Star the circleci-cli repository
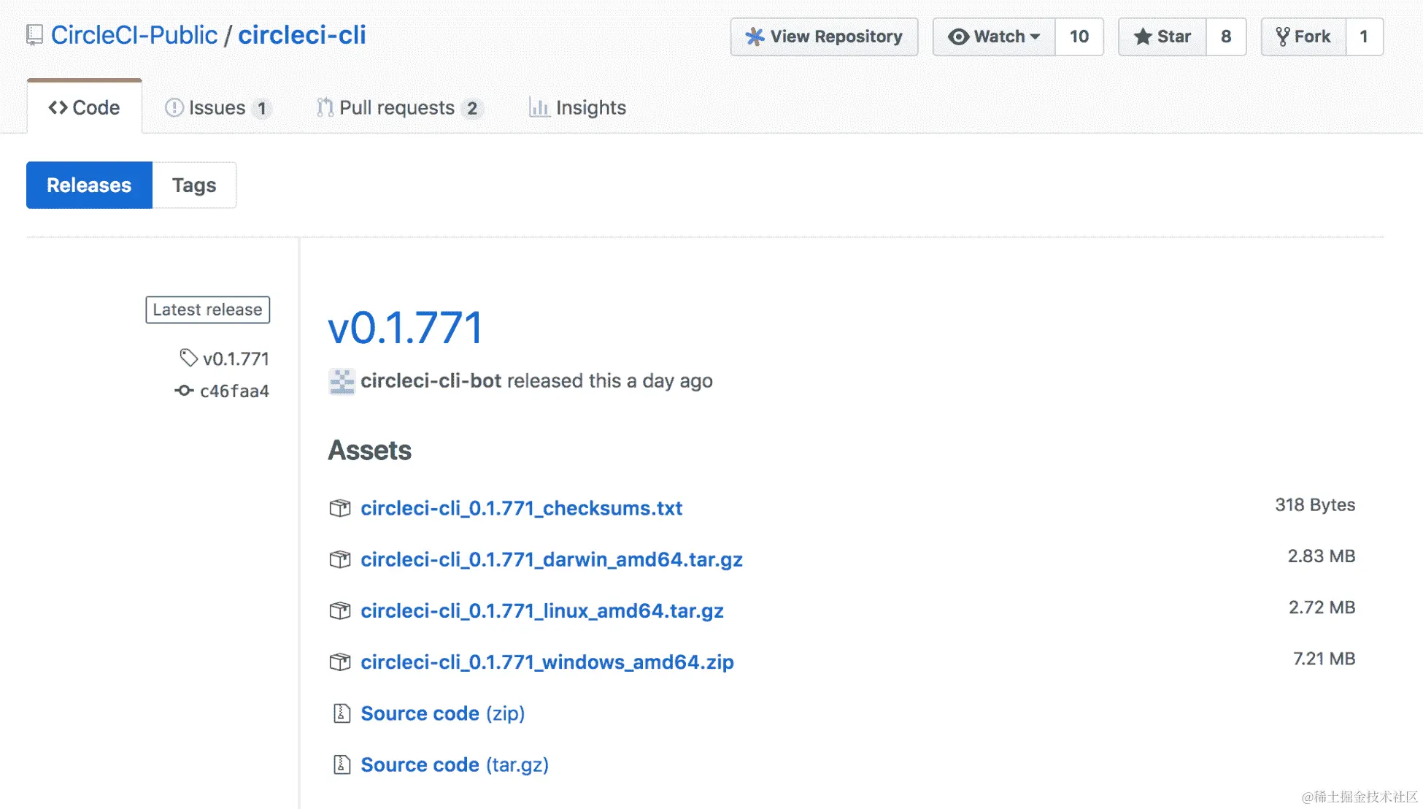 pos(1162,37)
